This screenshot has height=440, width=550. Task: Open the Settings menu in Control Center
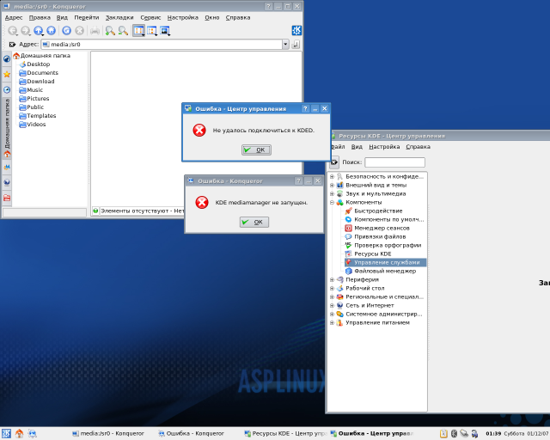tap(384, 147)
